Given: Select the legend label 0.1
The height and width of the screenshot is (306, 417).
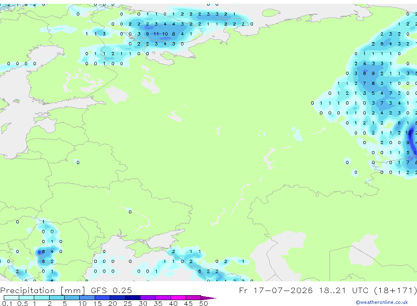Looking at the screenshot, I should pos(7,303).
